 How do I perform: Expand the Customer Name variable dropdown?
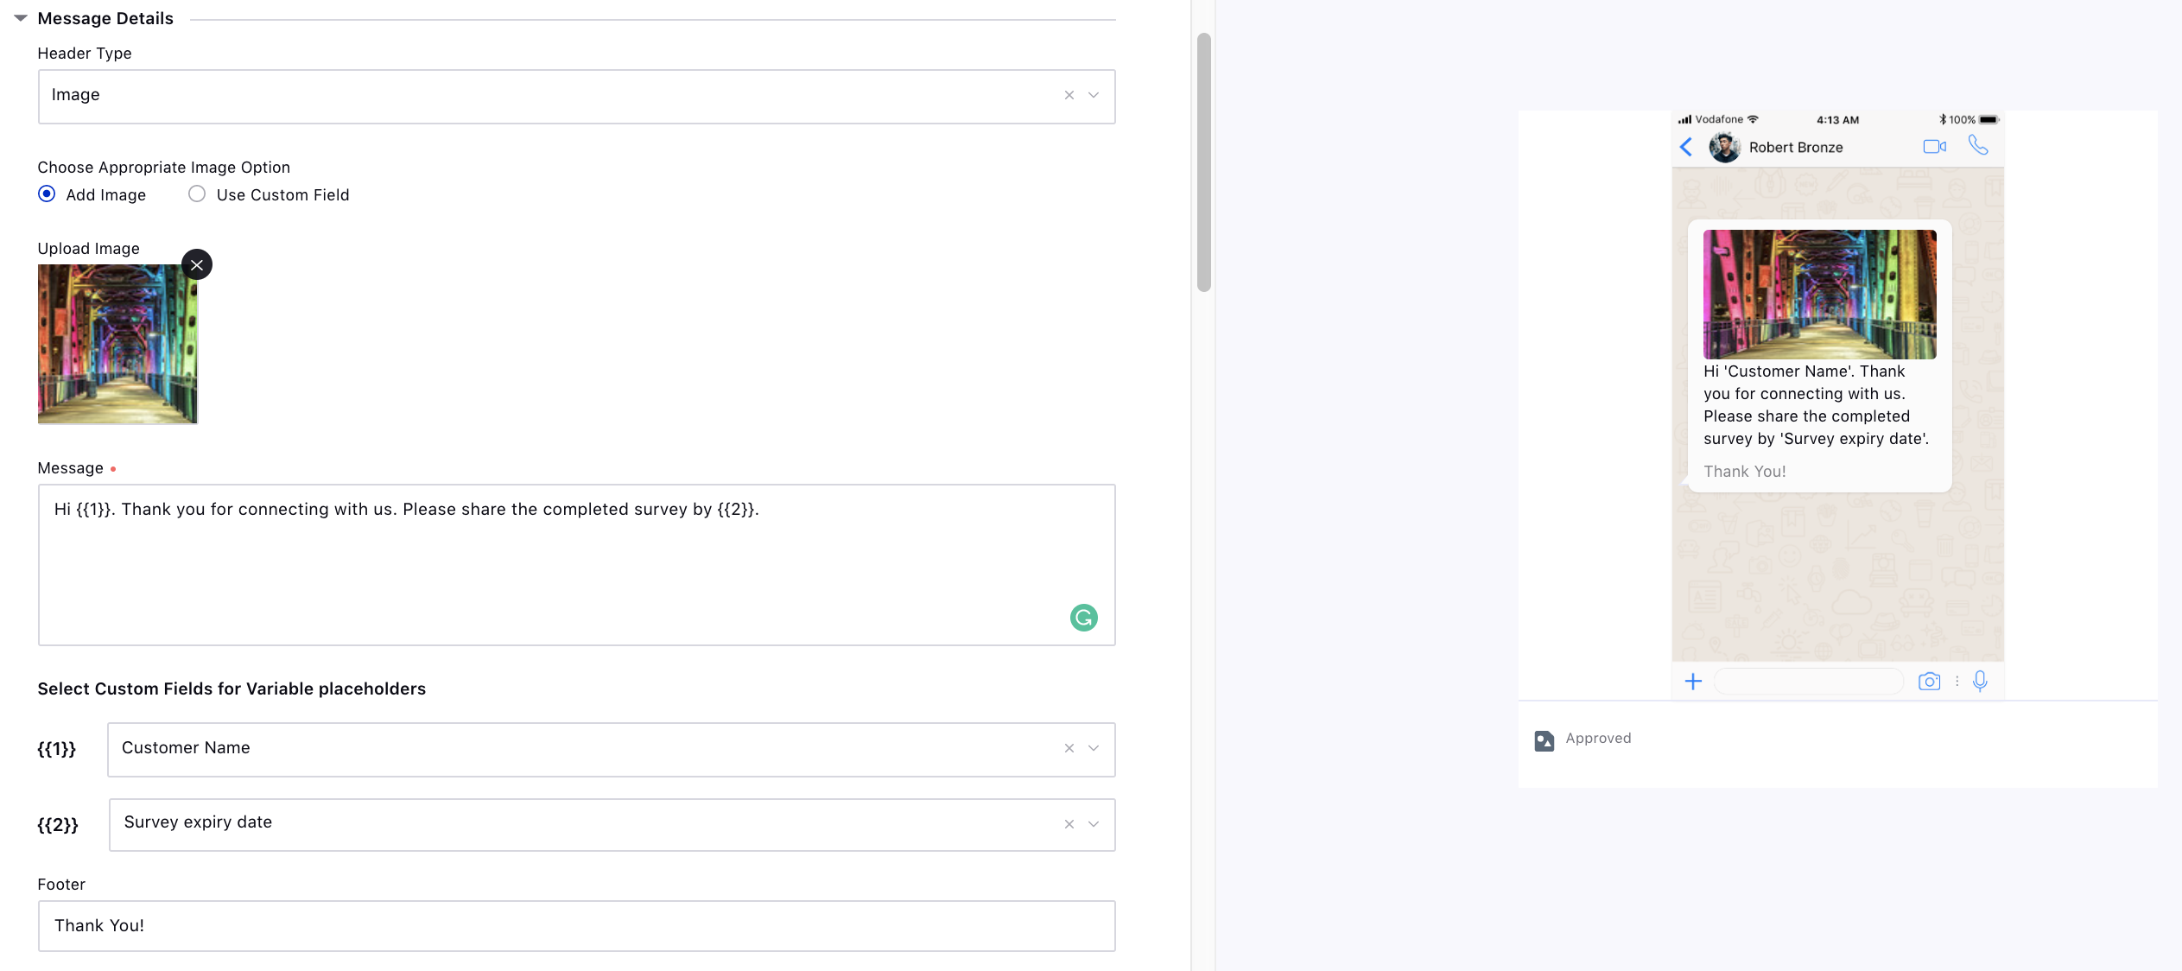pyautogui.click(x=1094, y=748)
